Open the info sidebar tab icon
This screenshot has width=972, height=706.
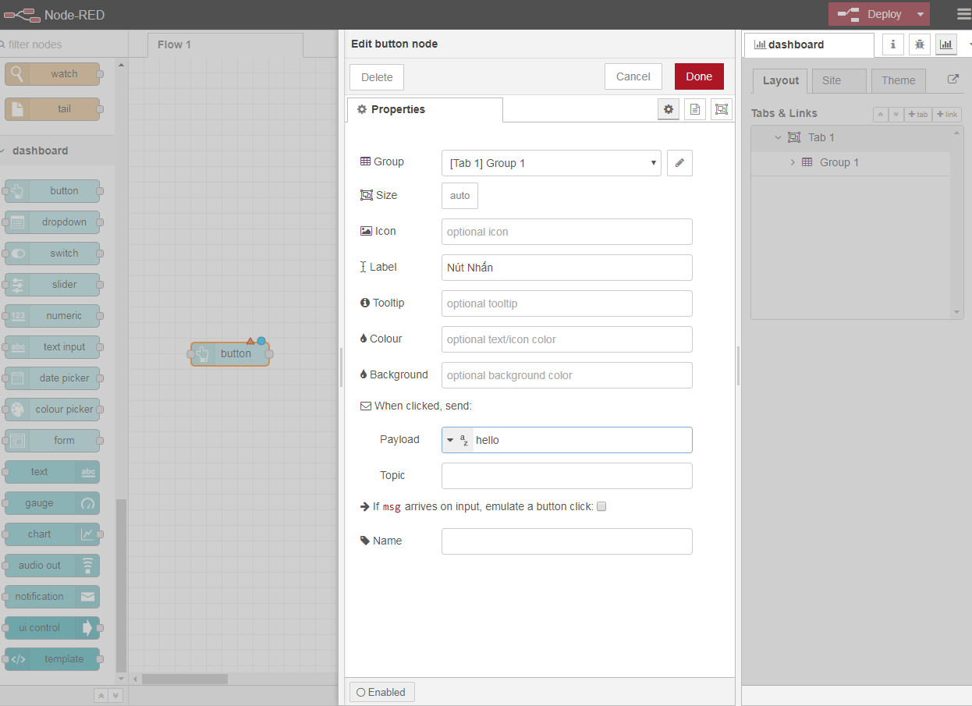[x=893, y=44]
